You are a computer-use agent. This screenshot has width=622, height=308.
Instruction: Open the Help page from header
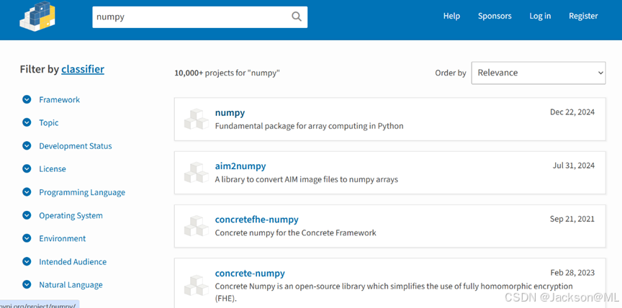(451, 16)
